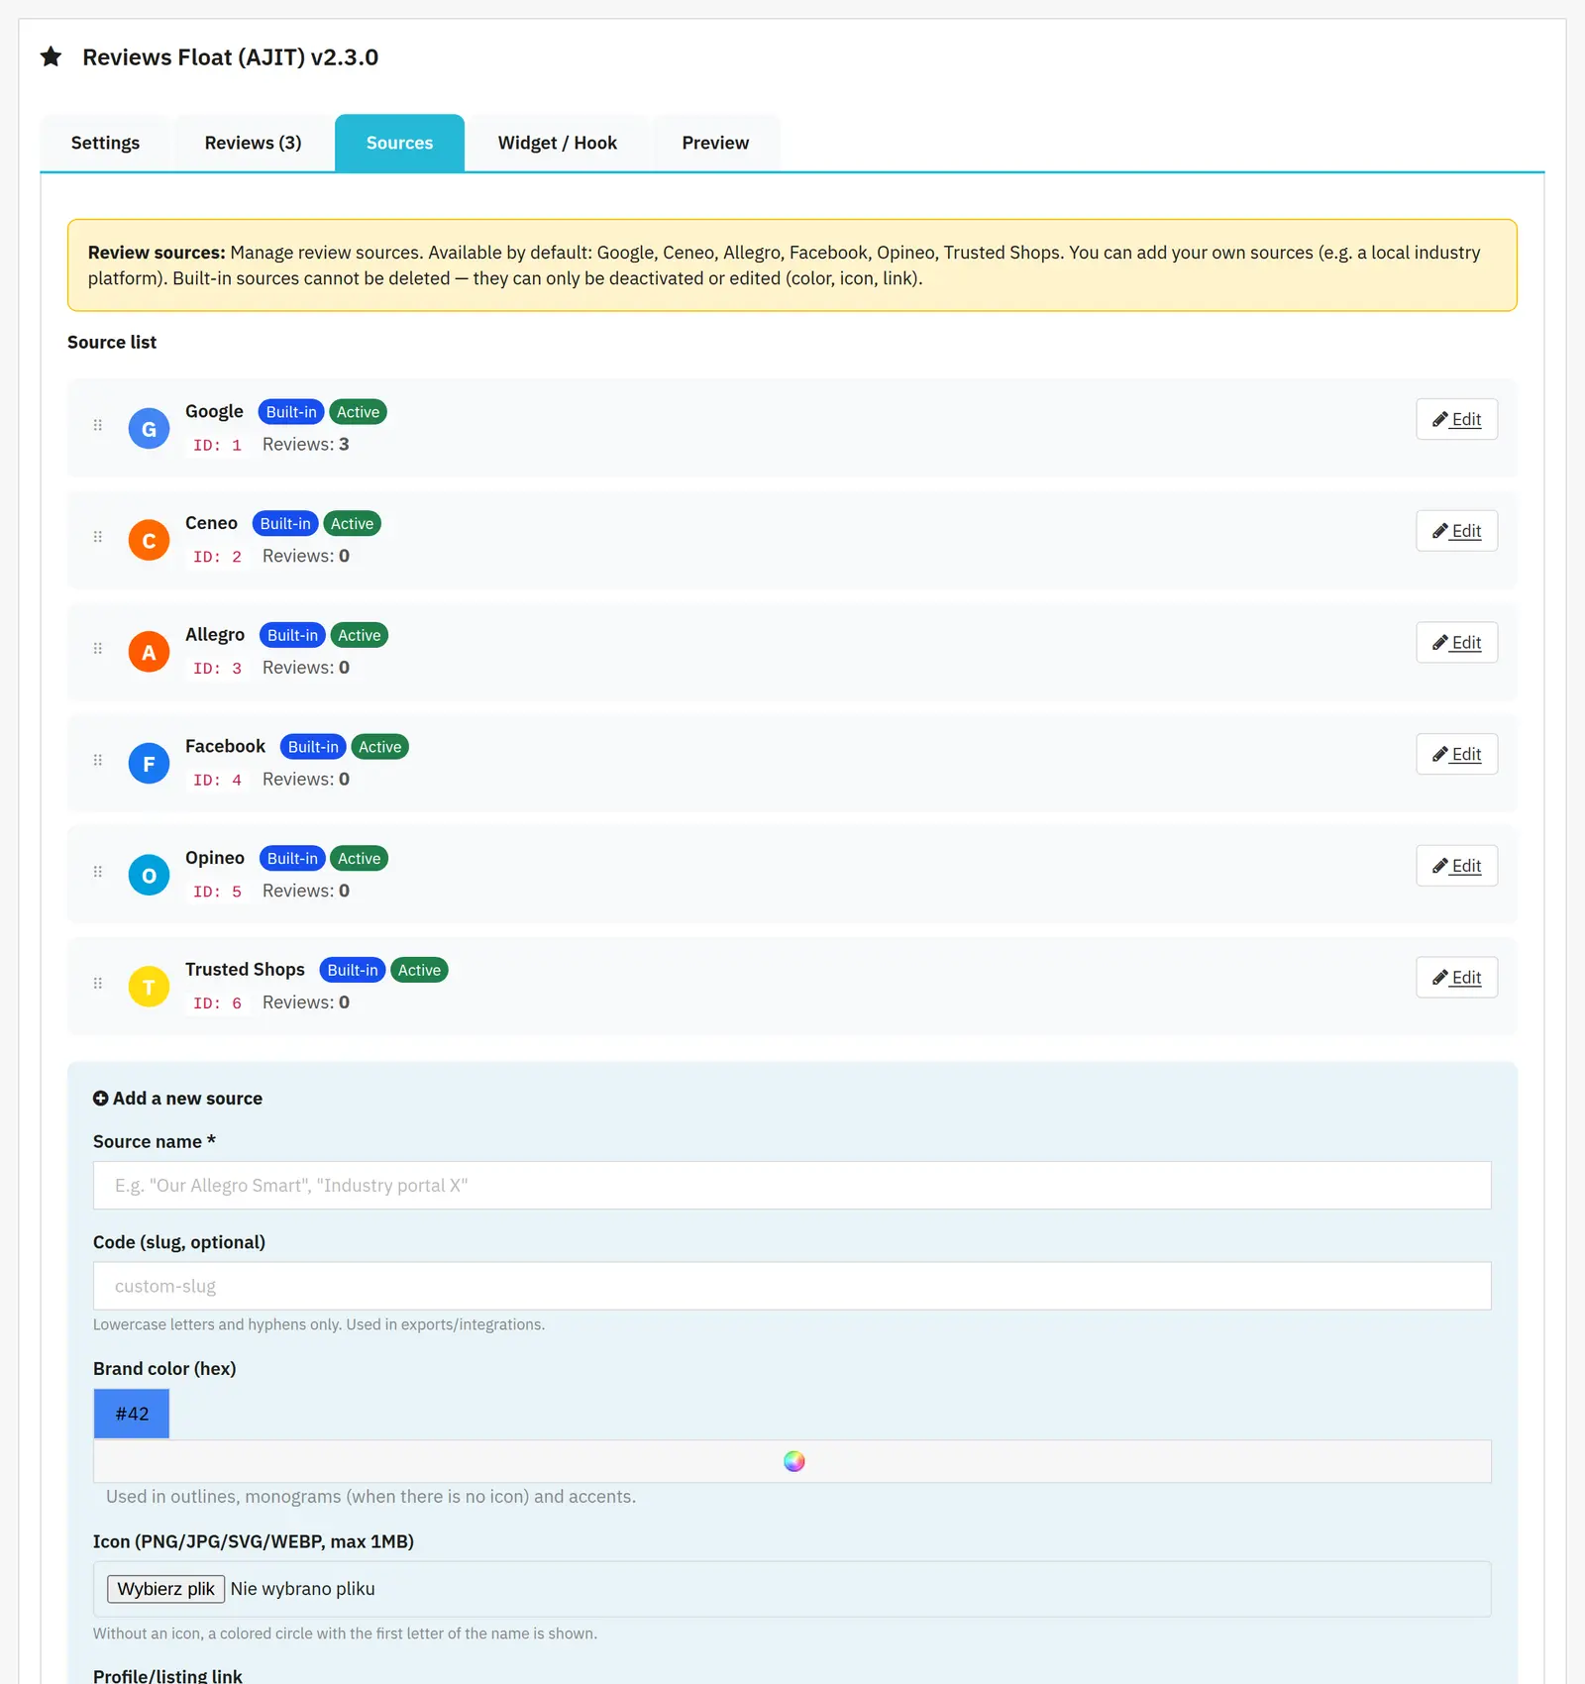Click the 'Facebook' source name
This screenshot has width=1585, height=1684.
click(225, 746)
